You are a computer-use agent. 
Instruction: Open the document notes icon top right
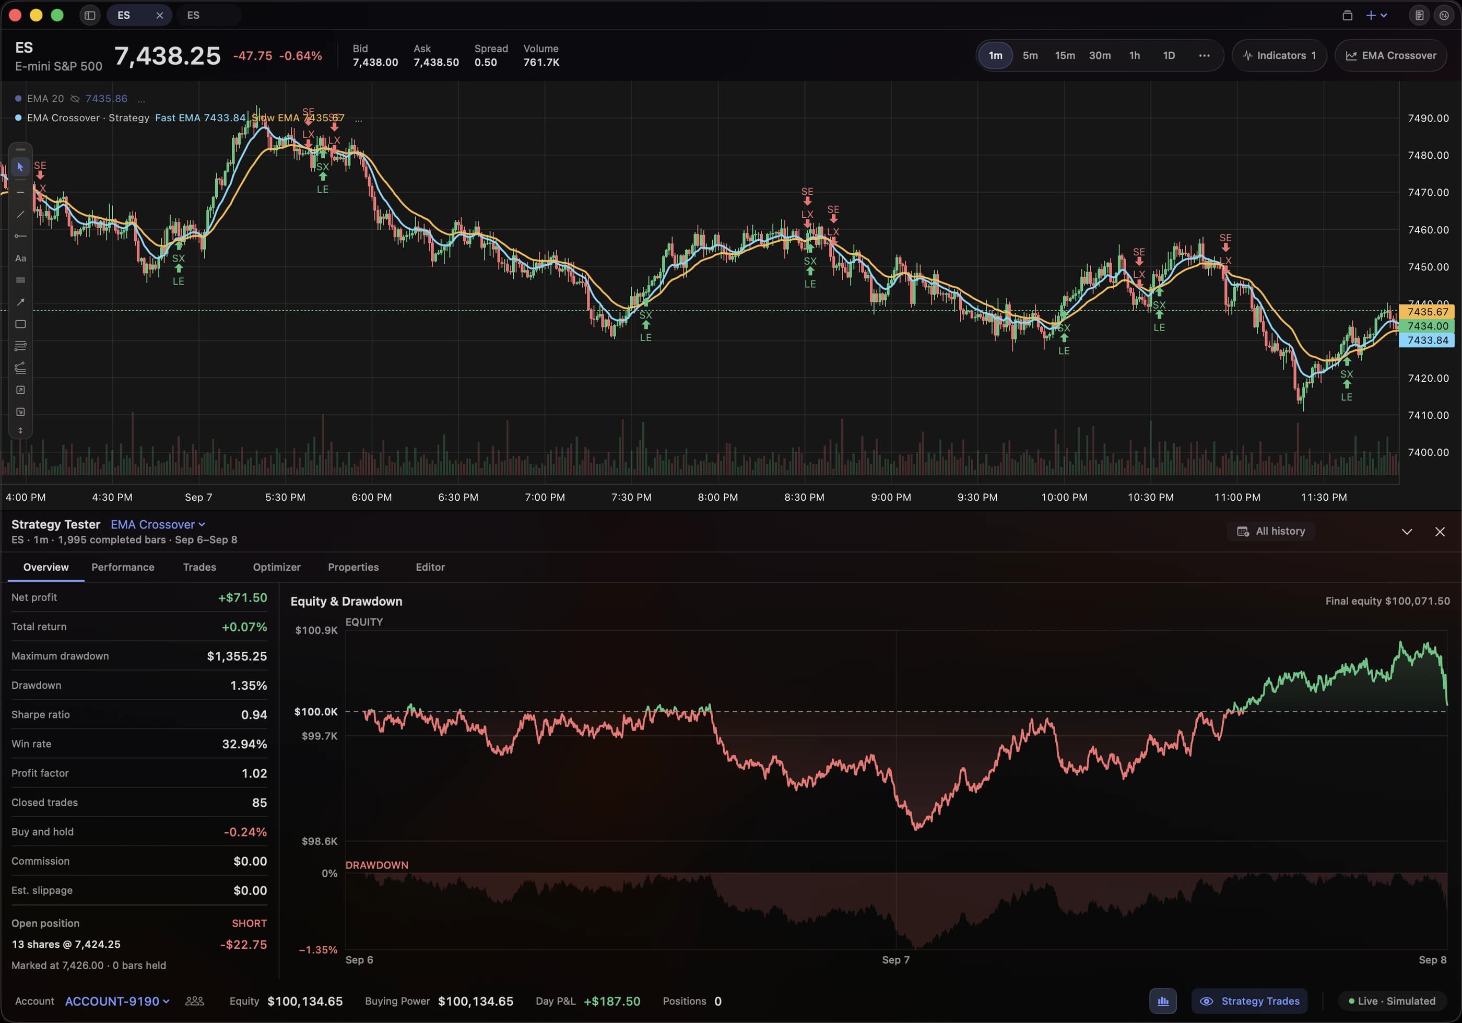pyautogui.click(x=1419, y=15)
